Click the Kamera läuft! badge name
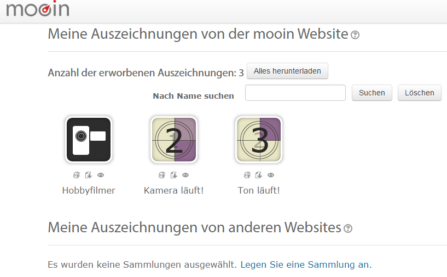The image size is (447, 277). (x=173, y=190)
